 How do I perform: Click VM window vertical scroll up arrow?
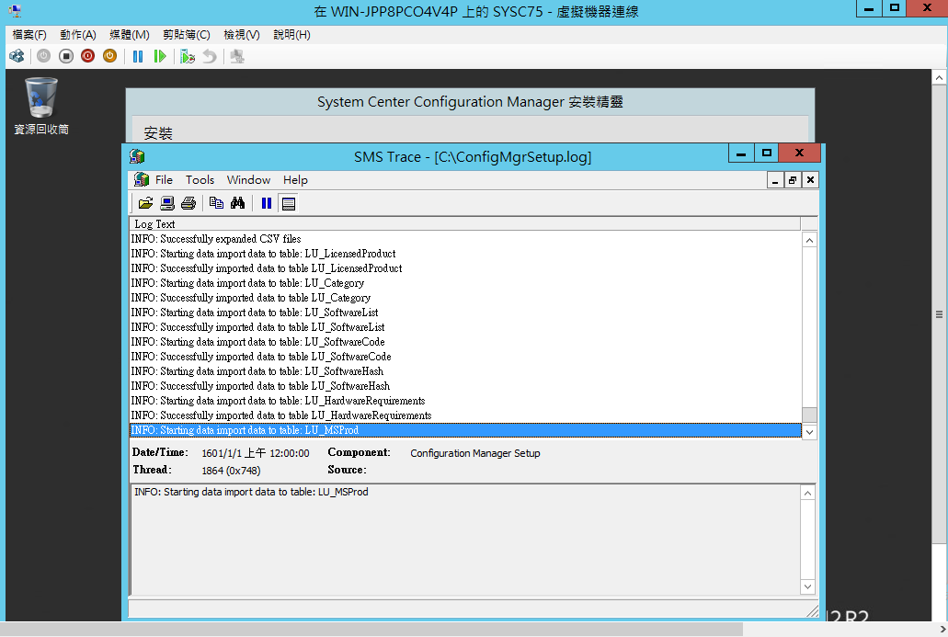[x=939, y=77]
